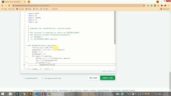Click the 'answer = []' code line
This screenshot has height=96, width=171.
[37, 52]
